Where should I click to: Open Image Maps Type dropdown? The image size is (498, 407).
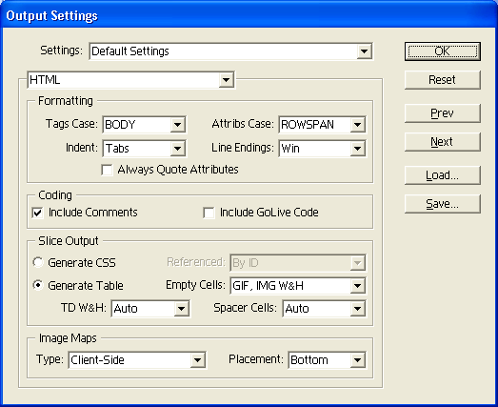coord(137,360)
